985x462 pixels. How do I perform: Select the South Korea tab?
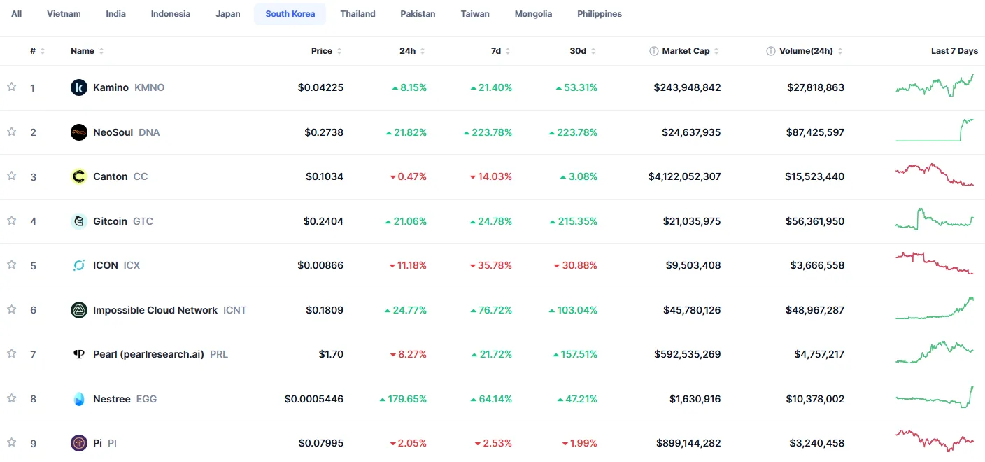pos(290,14)
